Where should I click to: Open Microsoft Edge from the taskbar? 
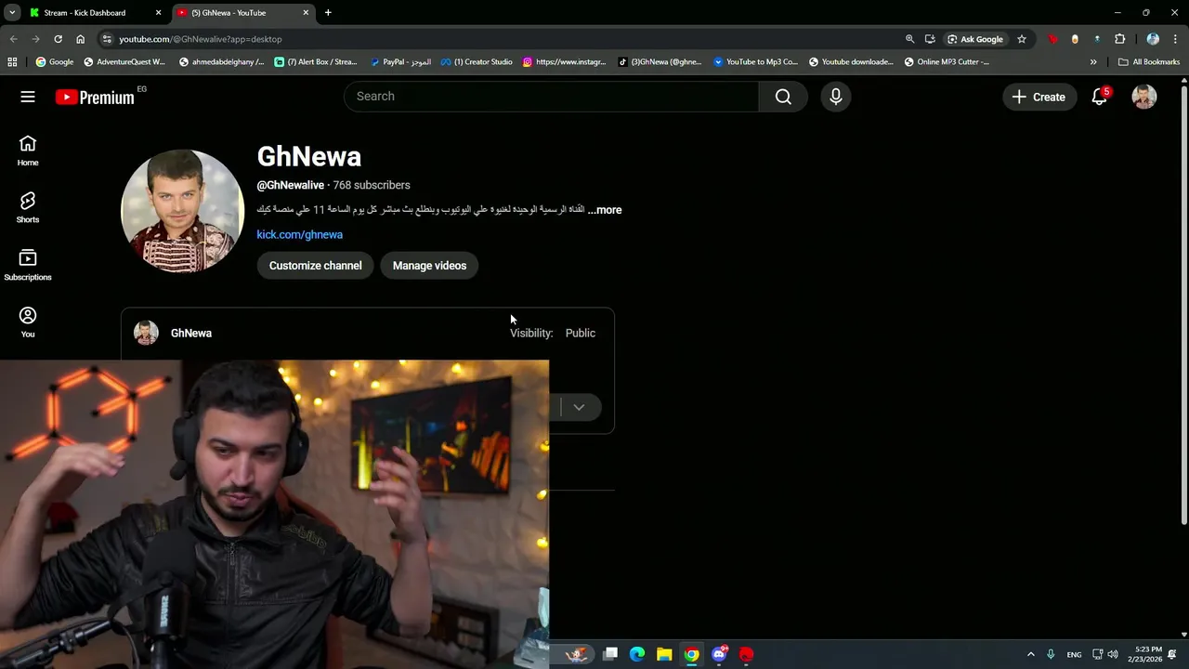click(637, 654)
